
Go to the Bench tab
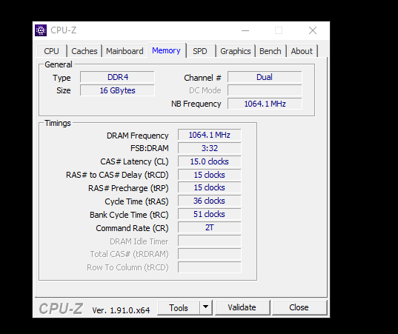pyautogui.click(x=271, y=51)
